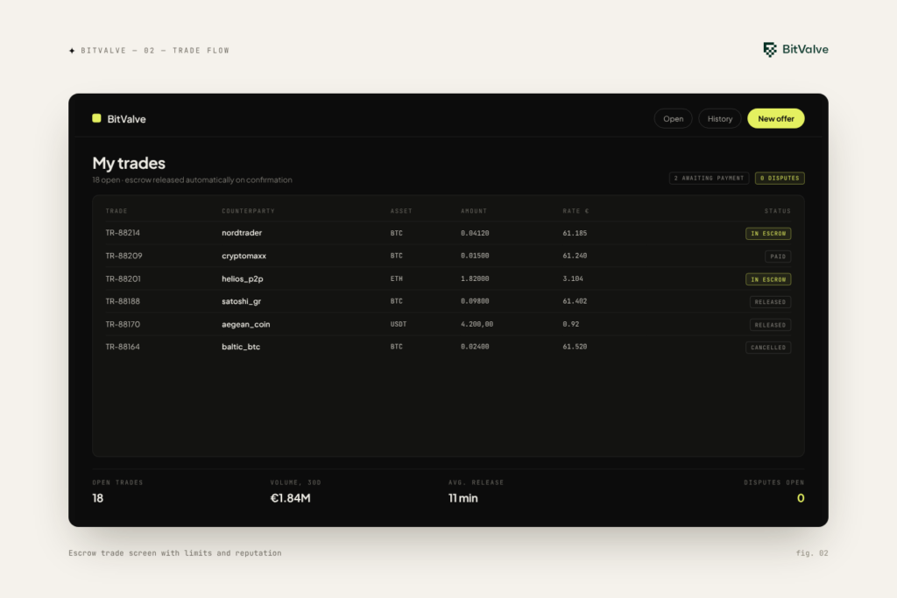Screen dimensions: 897x598
Task: Click counterparty aegean_coin
Action: 245,324
